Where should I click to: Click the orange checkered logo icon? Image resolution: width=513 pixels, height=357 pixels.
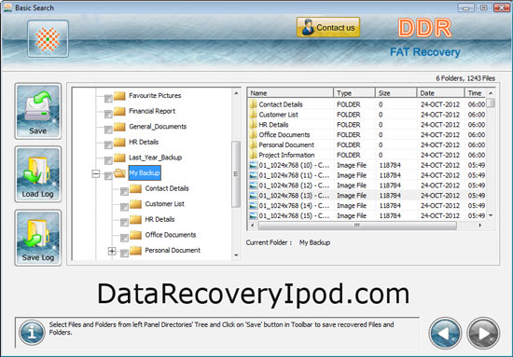[x=49, y=38]
